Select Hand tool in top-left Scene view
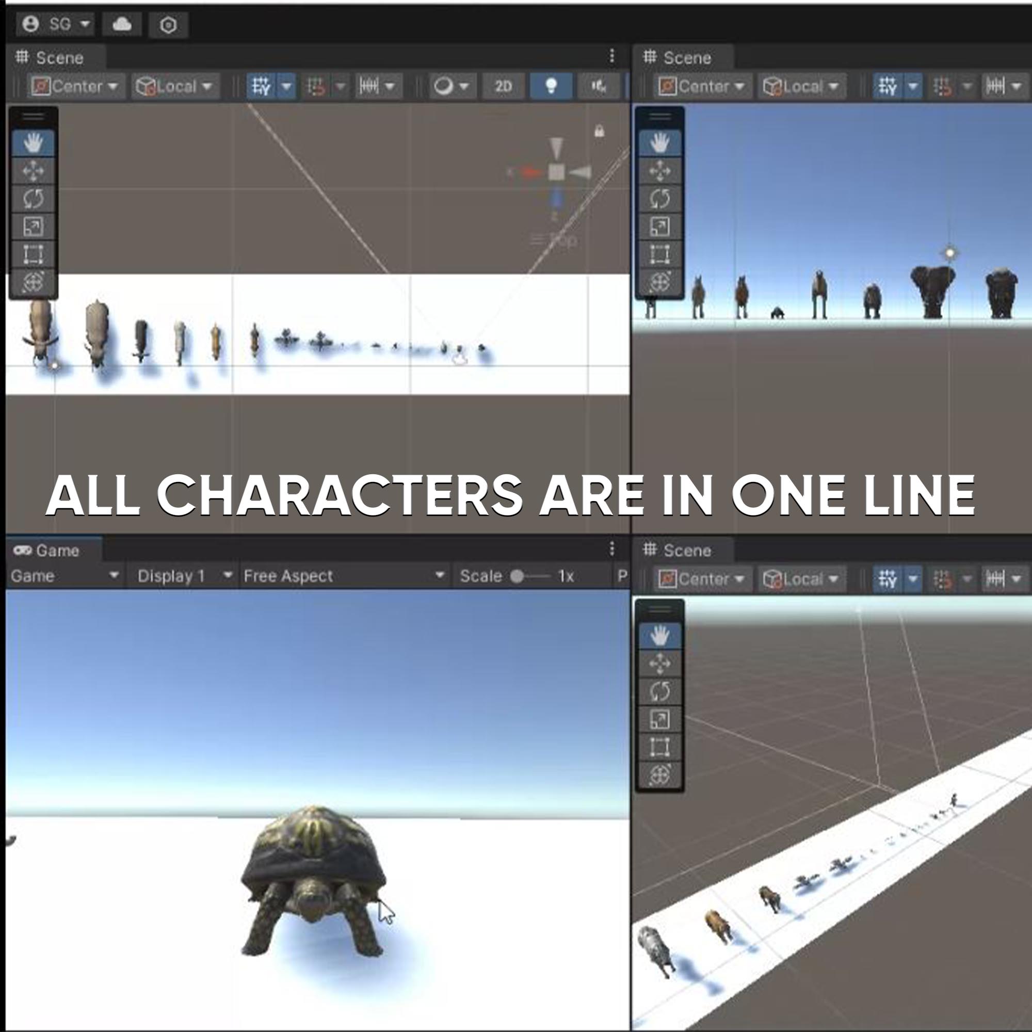 point(33,143)
